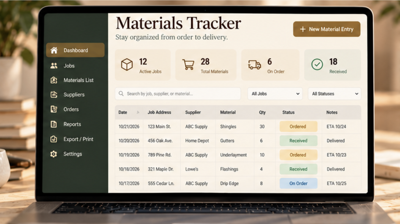Click the "Drip Edge" material cell
Viewport: 400px width, 224px height.
229,184
